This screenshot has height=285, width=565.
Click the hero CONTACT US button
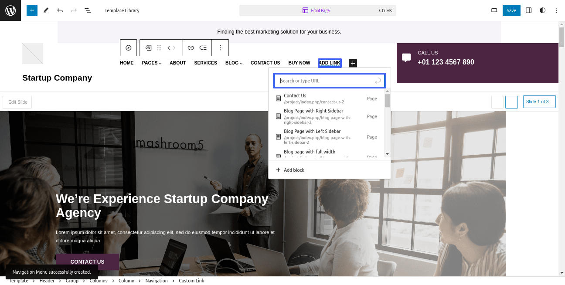click(x=87, y=262)
